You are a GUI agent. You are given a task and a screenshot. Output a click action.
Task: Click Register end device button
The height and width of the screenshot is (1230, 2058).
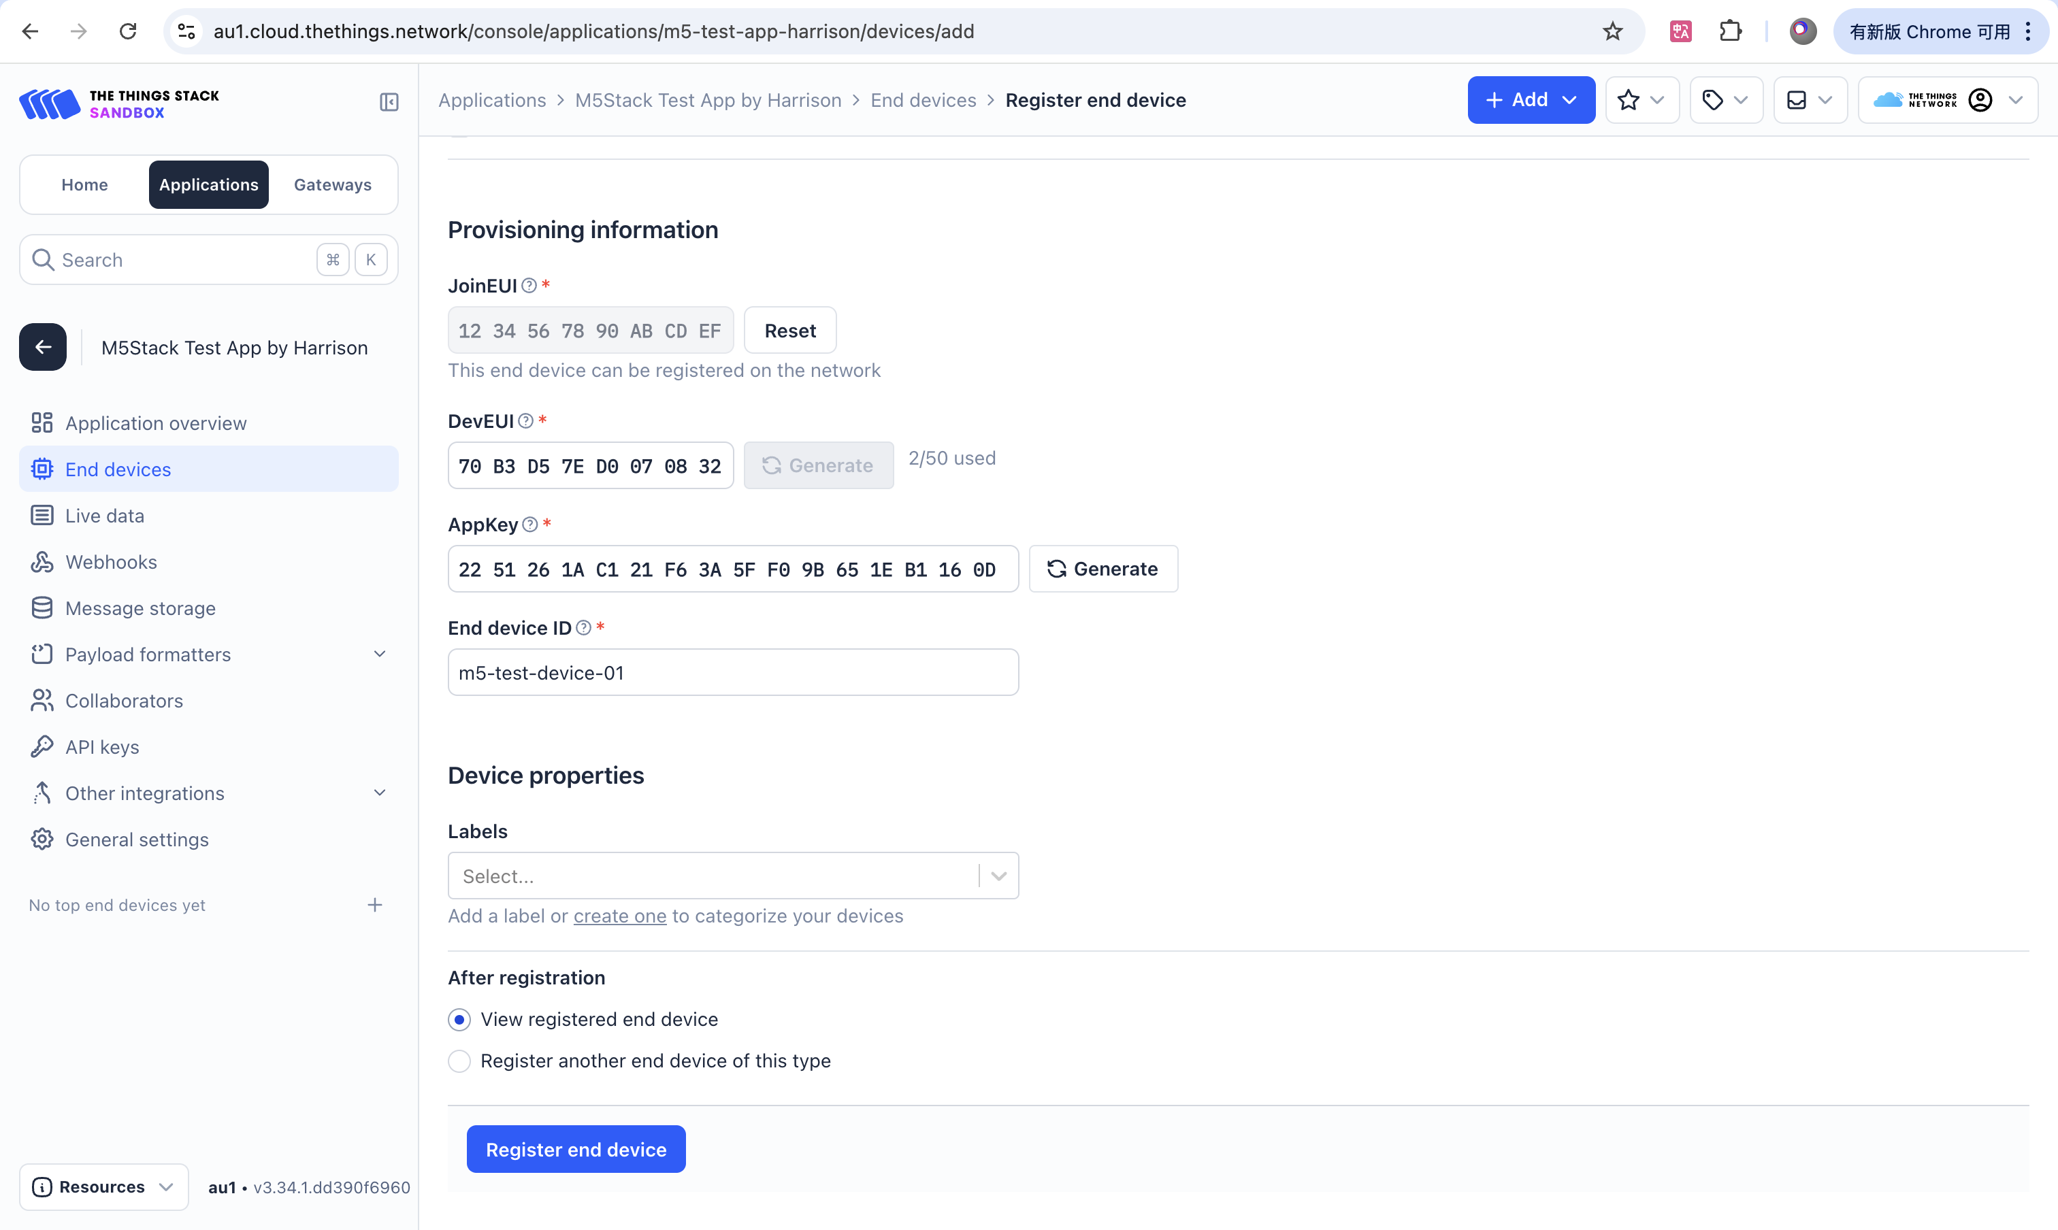tap(576, 1149)
